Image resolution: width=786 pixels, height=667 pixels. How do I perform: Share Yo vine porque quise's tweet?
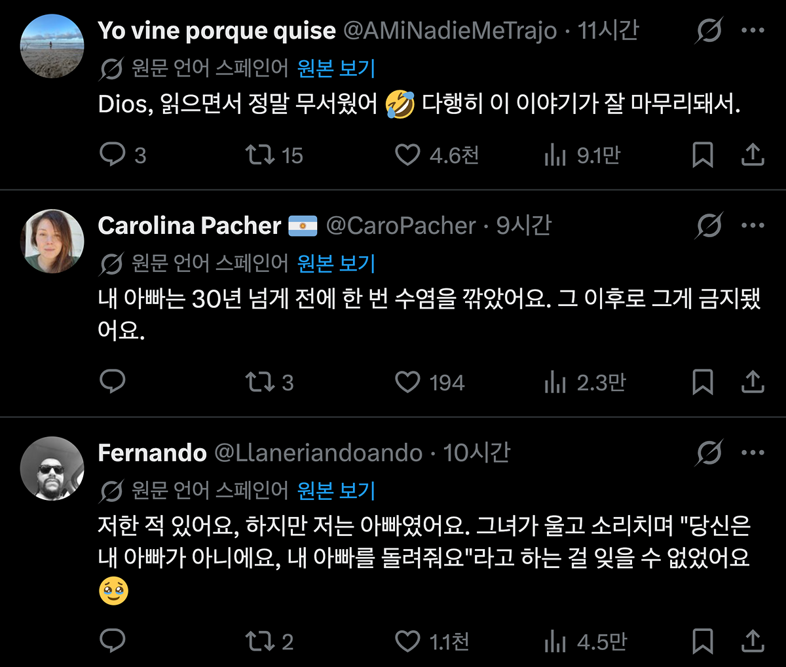(x=753, y=155)
